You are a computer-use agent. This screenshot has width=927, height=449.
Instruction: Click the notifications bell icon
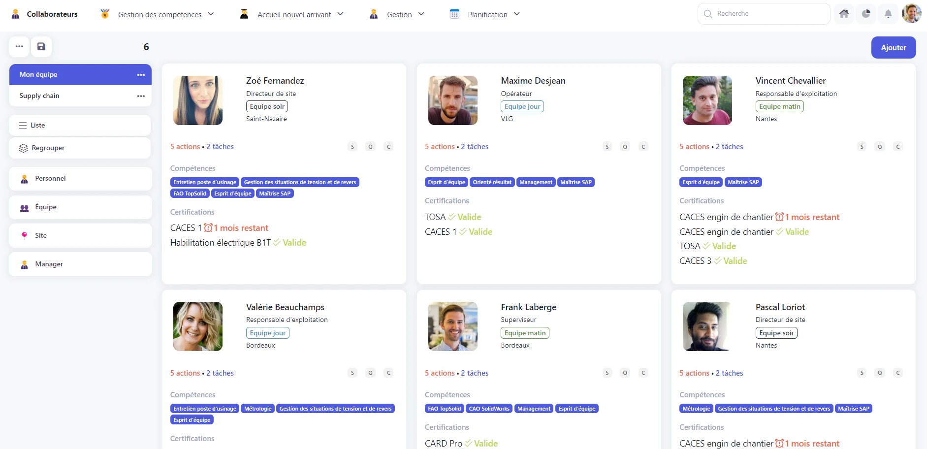point(888,13)
